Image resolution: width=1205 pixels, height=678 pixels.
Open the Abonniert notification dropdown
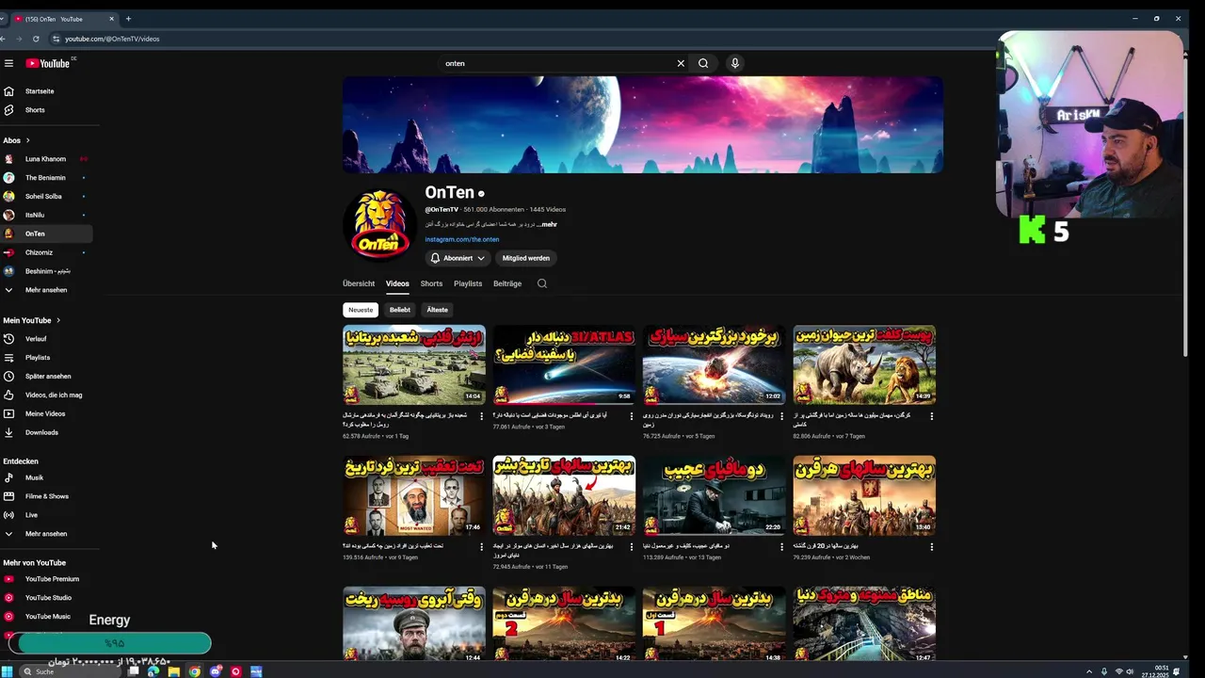click(x=458, y=258)
